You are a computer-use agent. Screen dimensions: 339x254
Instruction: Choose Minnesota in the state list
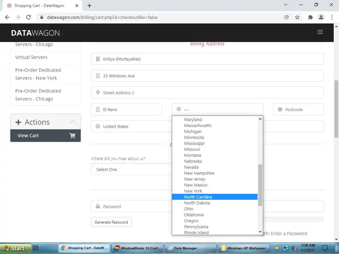[215, 137]
